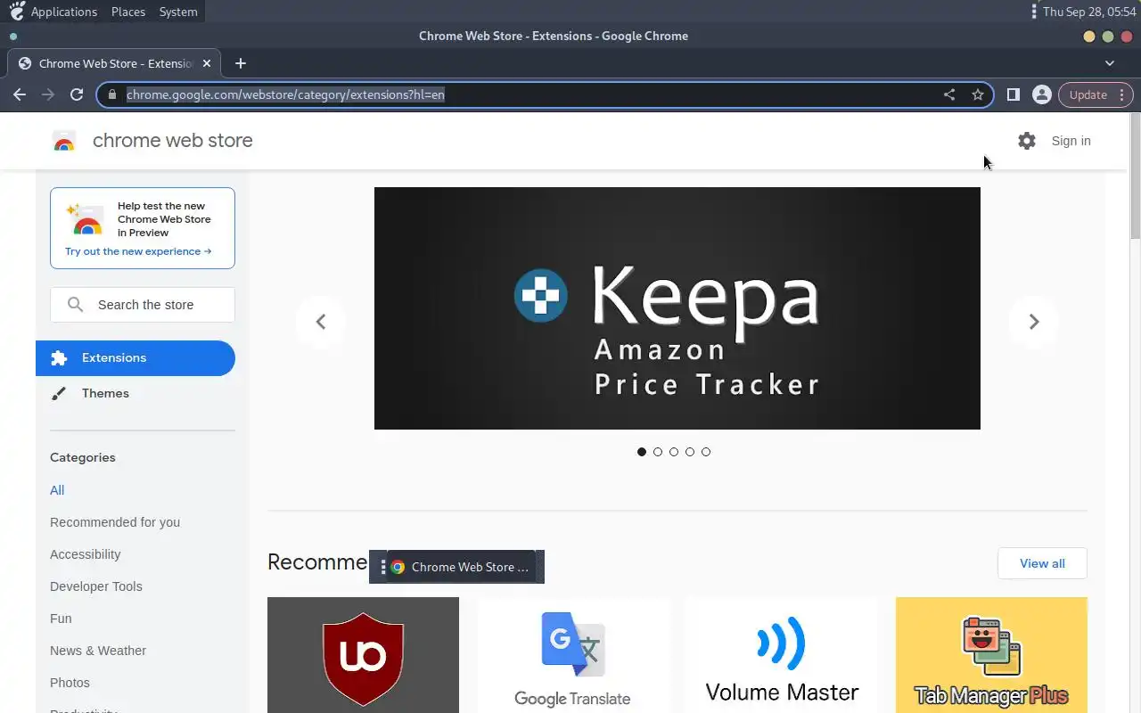Reload the page with refresh icon
1141x713 pixels.
point(77,94)
